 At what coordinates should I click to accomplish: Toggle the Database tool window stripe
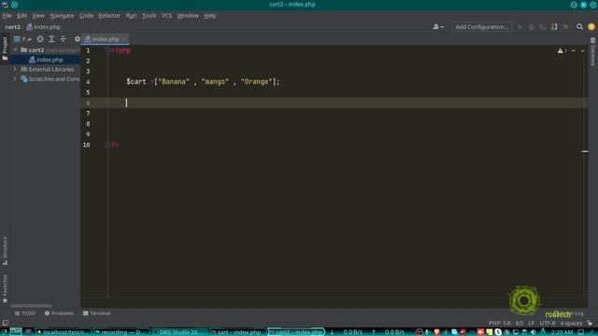(592, 51)
